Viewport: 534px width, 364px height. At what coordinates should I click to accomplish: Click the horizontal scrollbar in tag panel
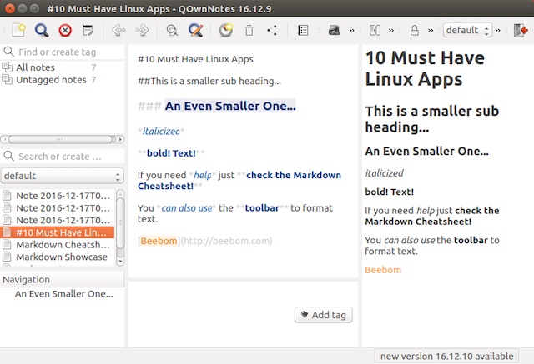pyautogui.click(x=61, y=139)
